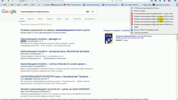Viewport: 178px width, 100px height.
Task: Choose '67*20,5мм, белые, 42шт/А4' menu entry
Action: [154, 8]
